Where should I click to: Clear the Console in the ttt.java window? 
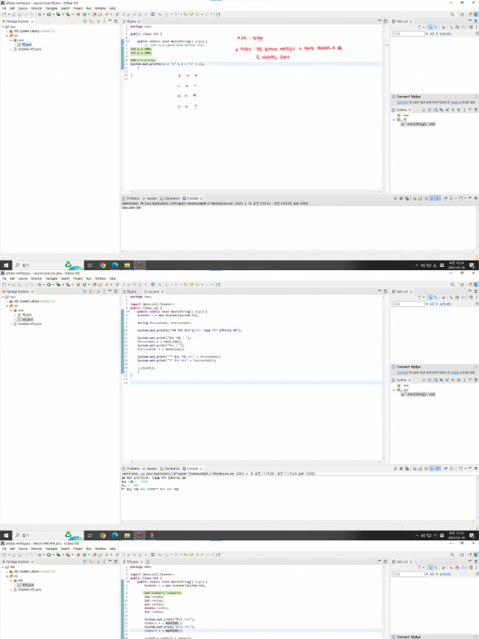pyautogui.click(x=415, y=198)
